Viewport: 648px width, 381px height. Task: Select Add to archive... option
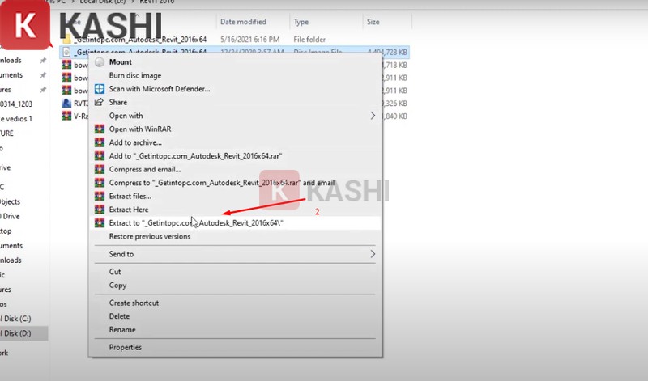tap(135, 142)
